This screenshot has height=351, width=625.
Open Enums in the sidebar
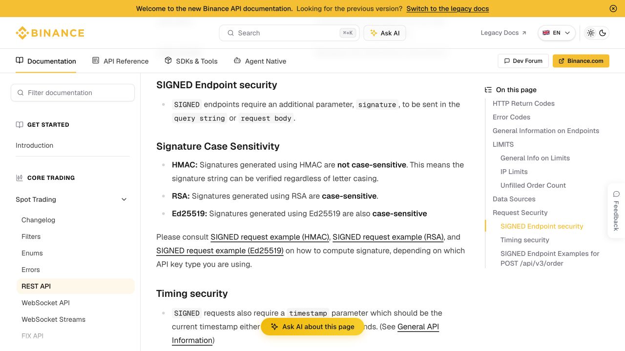tap(32, 253)
